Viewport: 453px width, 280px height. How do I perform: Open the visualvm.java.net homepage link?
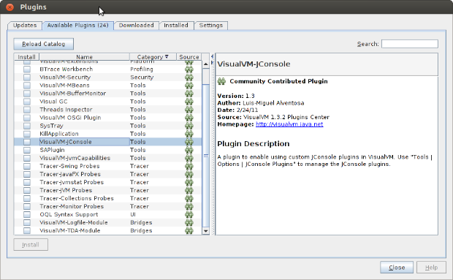[x=289, y=124]
